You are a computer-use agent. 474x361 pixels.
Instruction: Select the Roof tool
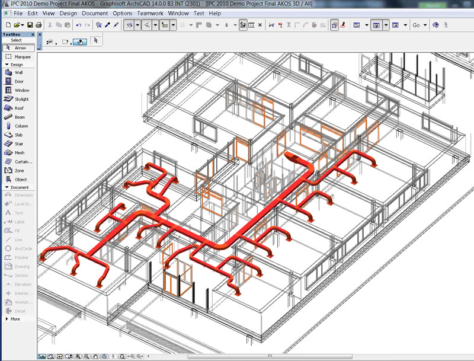coord(18,108)
